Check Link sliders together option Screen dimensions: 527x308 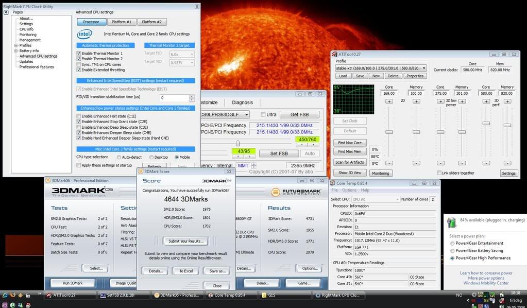(439, 173)
